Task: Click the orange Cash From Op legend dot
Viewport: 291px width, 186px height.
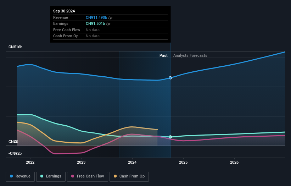Action: coord(115,176)
